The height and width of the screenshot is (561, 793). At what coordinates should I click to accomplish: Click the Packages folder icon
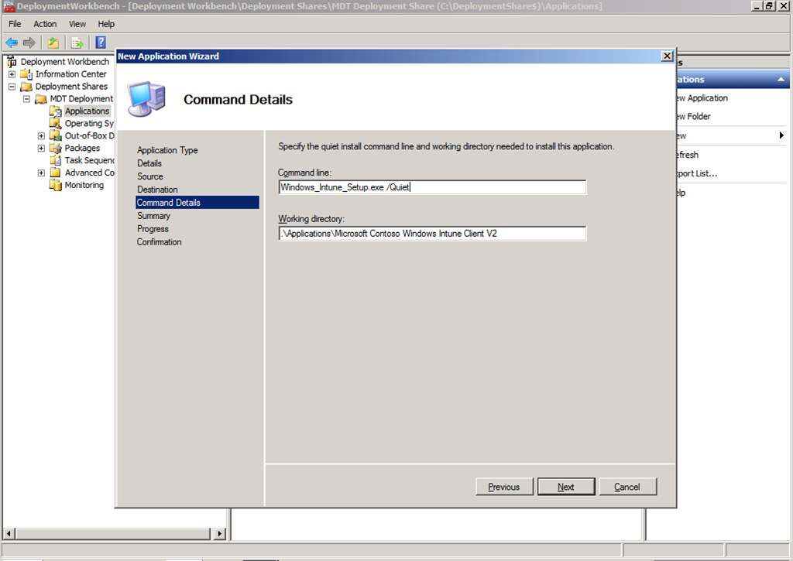coord(55,149)
